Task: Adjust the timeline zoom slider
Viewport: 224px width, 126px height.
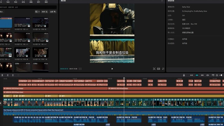Action: point(221,75)
